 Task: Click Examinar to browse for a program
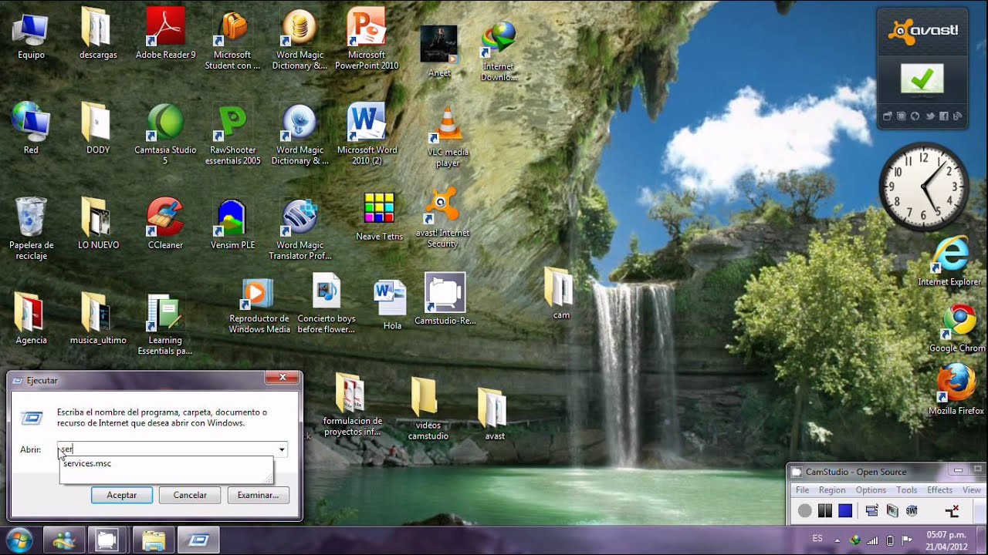(x=258, y=494)
